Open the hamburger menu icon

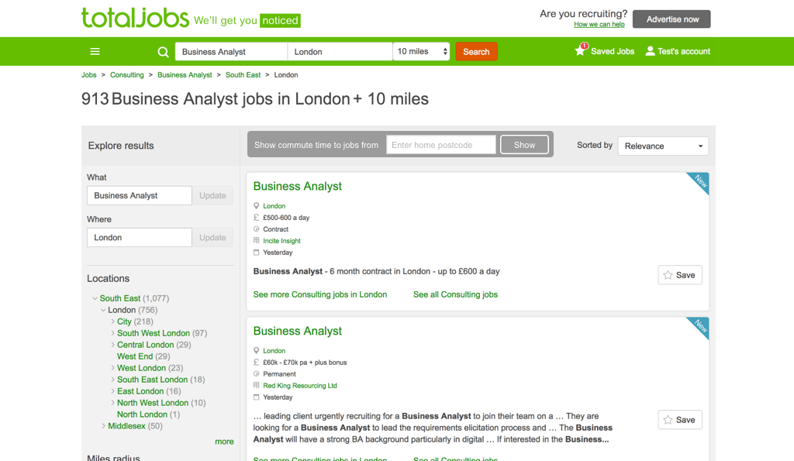[x=95, y=52]
